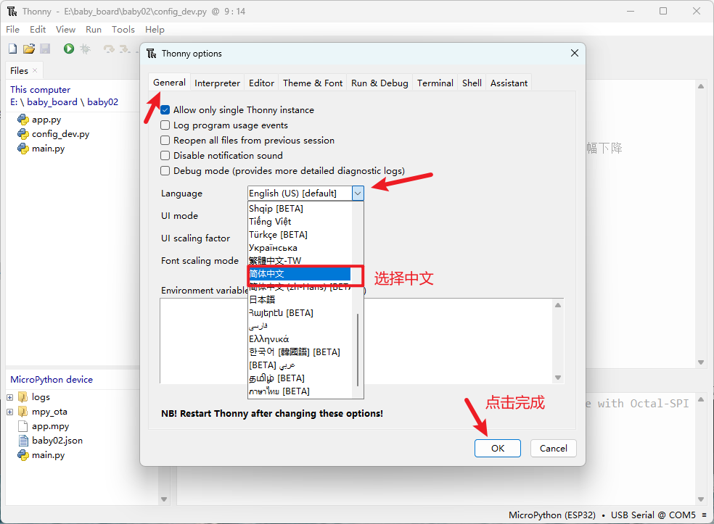Select the Python icon beside app.py
Viewport: 714px width, 524px height.
coord(22,120)
